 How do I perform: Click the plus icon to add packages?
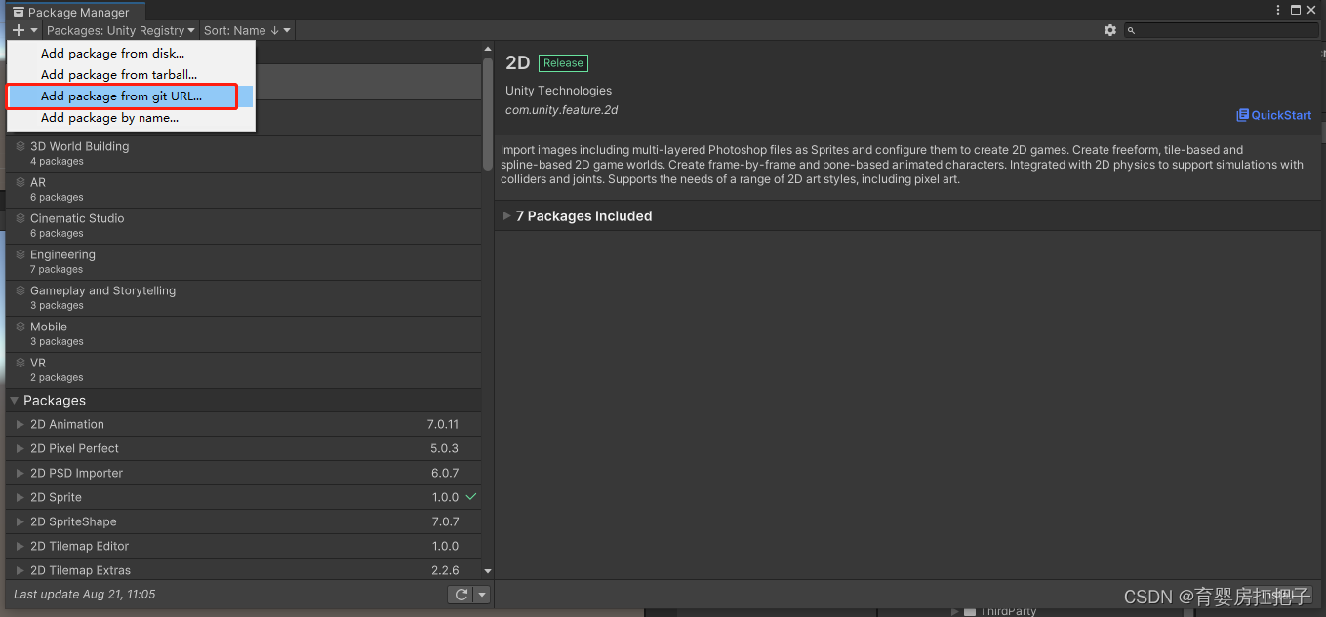click(16, 30)
